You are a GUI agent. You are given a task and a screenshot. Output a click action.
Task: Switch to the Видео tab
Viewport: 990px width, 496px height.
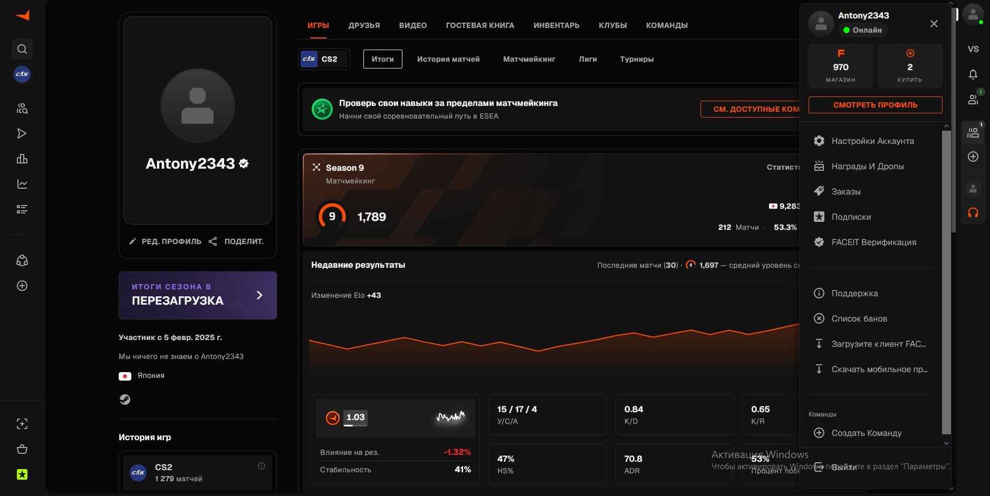[413, 25]
